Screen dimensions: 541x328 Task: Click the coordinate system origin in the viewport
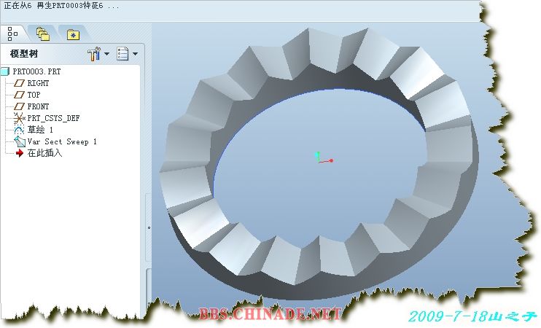[x=319, y=159]
